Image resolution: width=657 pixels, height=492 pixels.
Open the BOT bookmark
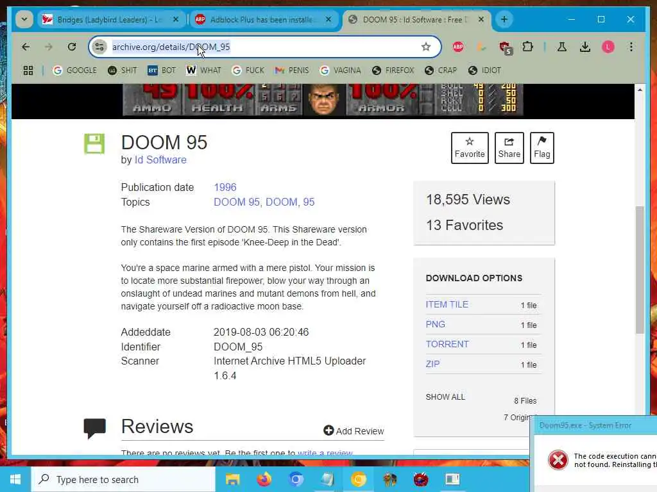pos(162,70)
